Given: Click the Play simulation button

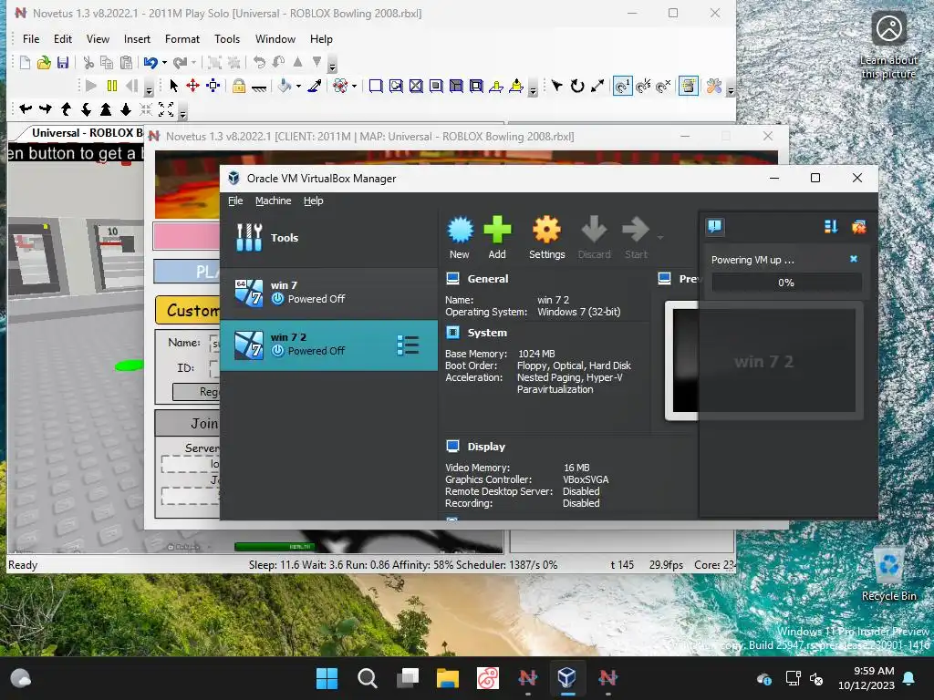Looking at the screenshot, I should coord(91,86).
